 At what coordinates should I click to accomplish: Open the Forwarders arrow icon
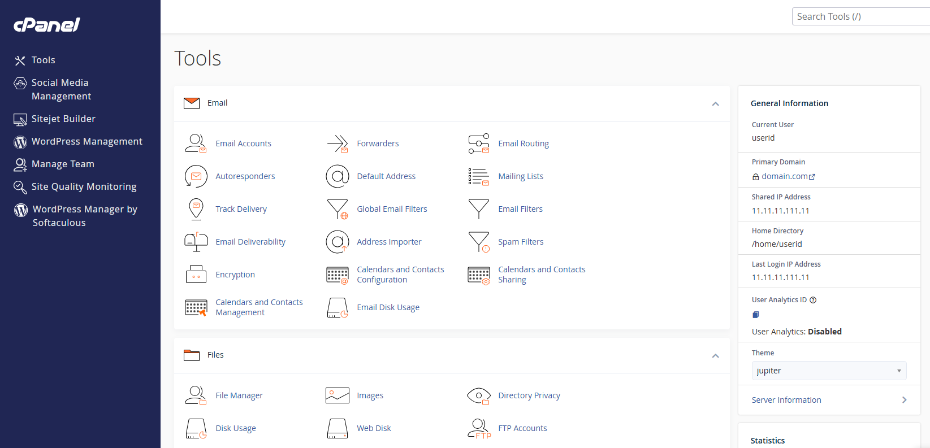click(337, 143)
